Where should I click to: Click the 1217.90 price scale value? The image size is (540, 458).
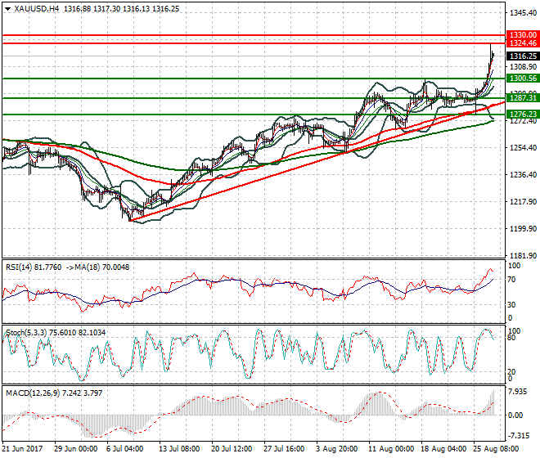pyautogui.click(x=523, y=202)
